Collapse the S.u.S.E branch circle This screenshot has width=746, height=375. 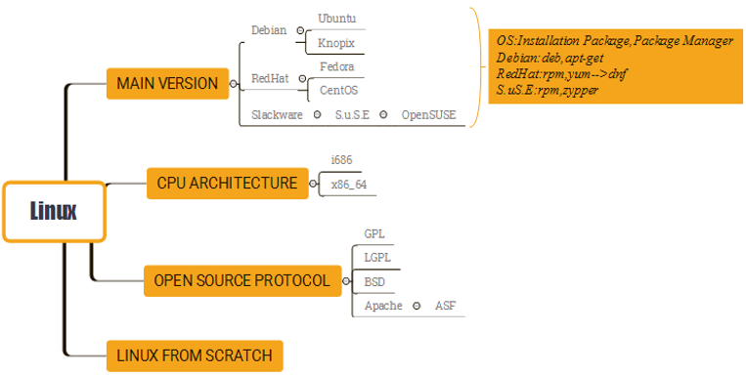(383, 115)
